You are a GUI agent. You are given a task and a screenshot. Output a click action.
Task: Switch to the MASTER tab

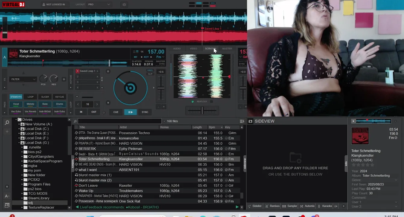pos(227,49)
